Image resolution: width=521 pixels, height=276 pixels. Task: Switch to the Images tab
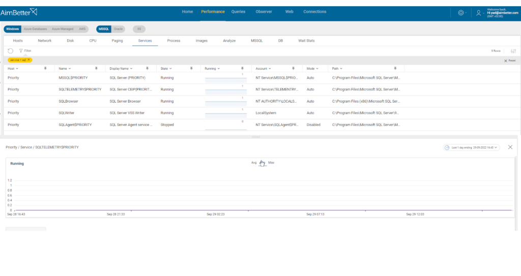point(201,41)
